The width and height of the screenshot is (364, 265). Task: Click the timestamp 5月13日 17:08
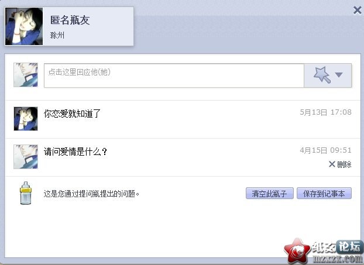pyautogui.click(x=325, y=112)
